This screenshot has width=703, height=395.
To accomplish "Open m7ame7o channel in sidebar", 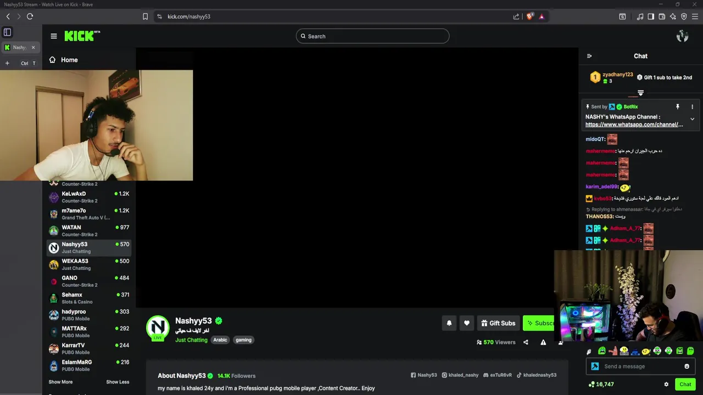I will [89, 214].
